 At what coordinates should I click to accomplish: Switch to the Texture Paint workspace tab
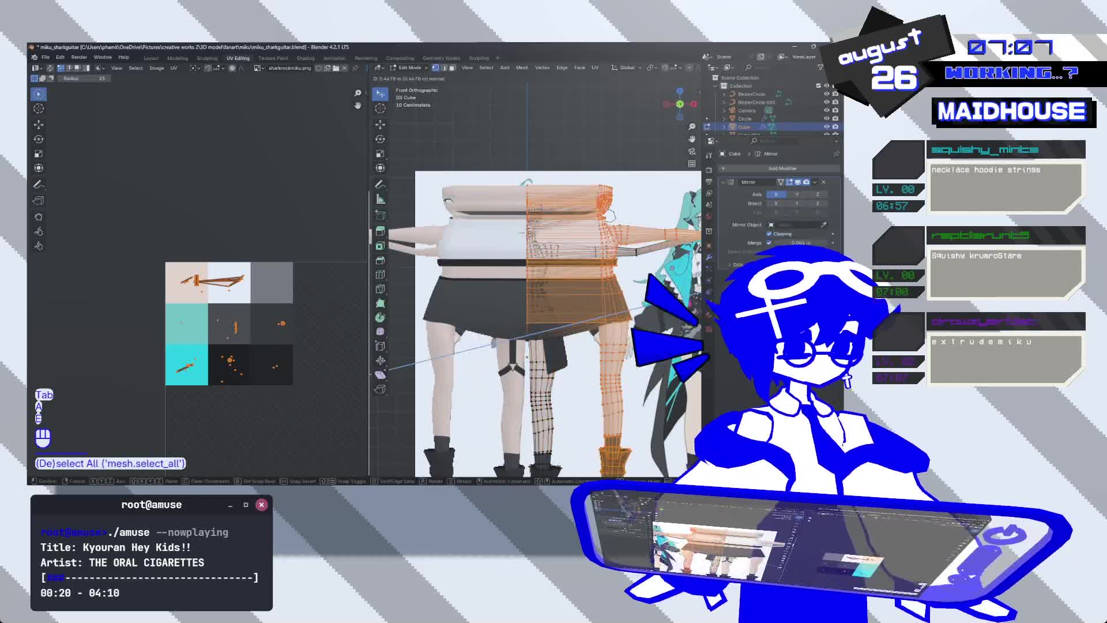pyautogui.click(x=273, y=58)
